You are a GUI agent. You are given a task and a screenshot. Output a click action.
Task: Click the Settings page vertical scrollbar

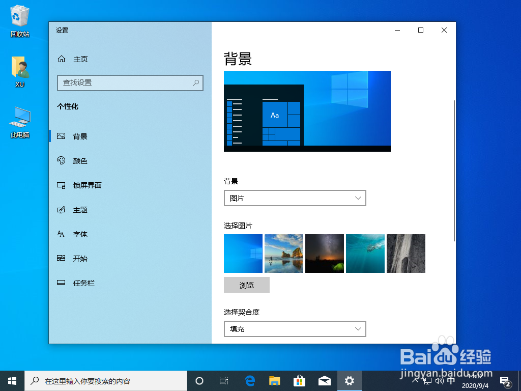(x=454, y=170)
